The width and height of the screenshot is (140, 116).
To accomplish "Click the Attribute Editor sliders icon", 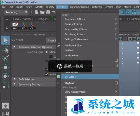I will pyautogui.click(x=59, y=45).
